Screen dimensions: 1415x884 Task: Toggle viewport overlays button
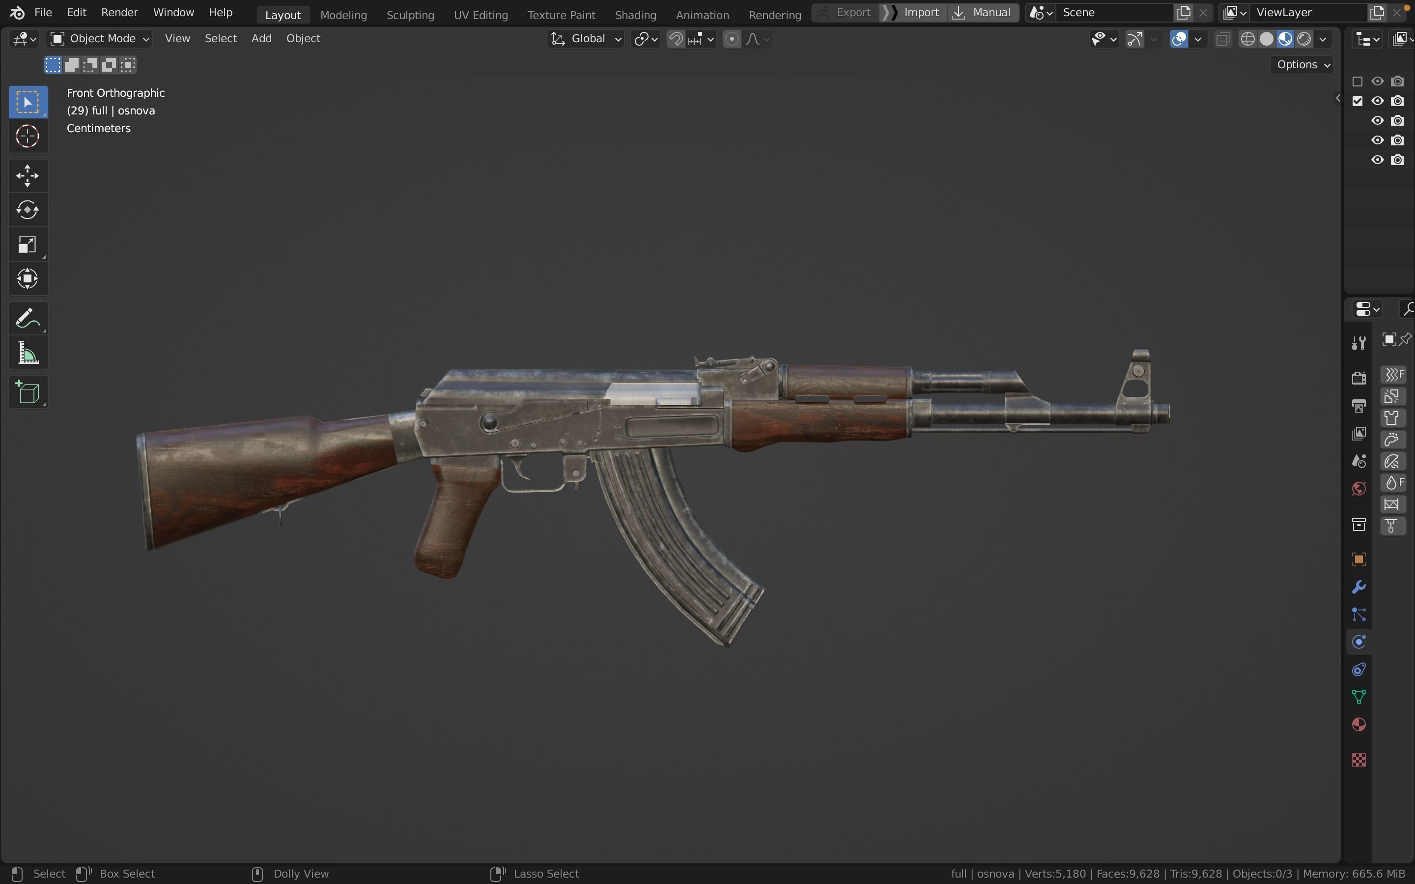1179,39
